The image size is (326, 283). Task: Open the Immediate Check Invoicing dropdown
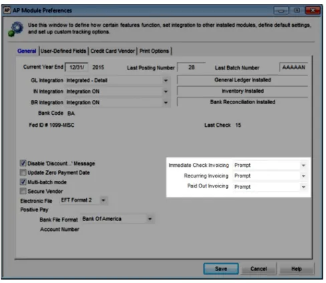[303, 166]
